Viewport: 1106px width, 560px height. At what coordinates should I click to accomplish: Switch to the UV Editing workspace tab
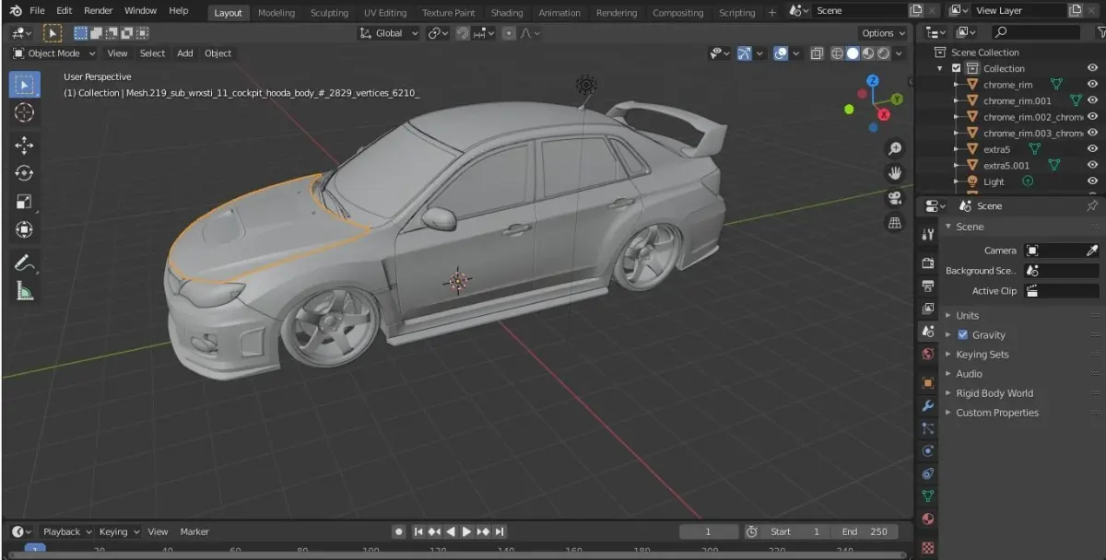385,13
